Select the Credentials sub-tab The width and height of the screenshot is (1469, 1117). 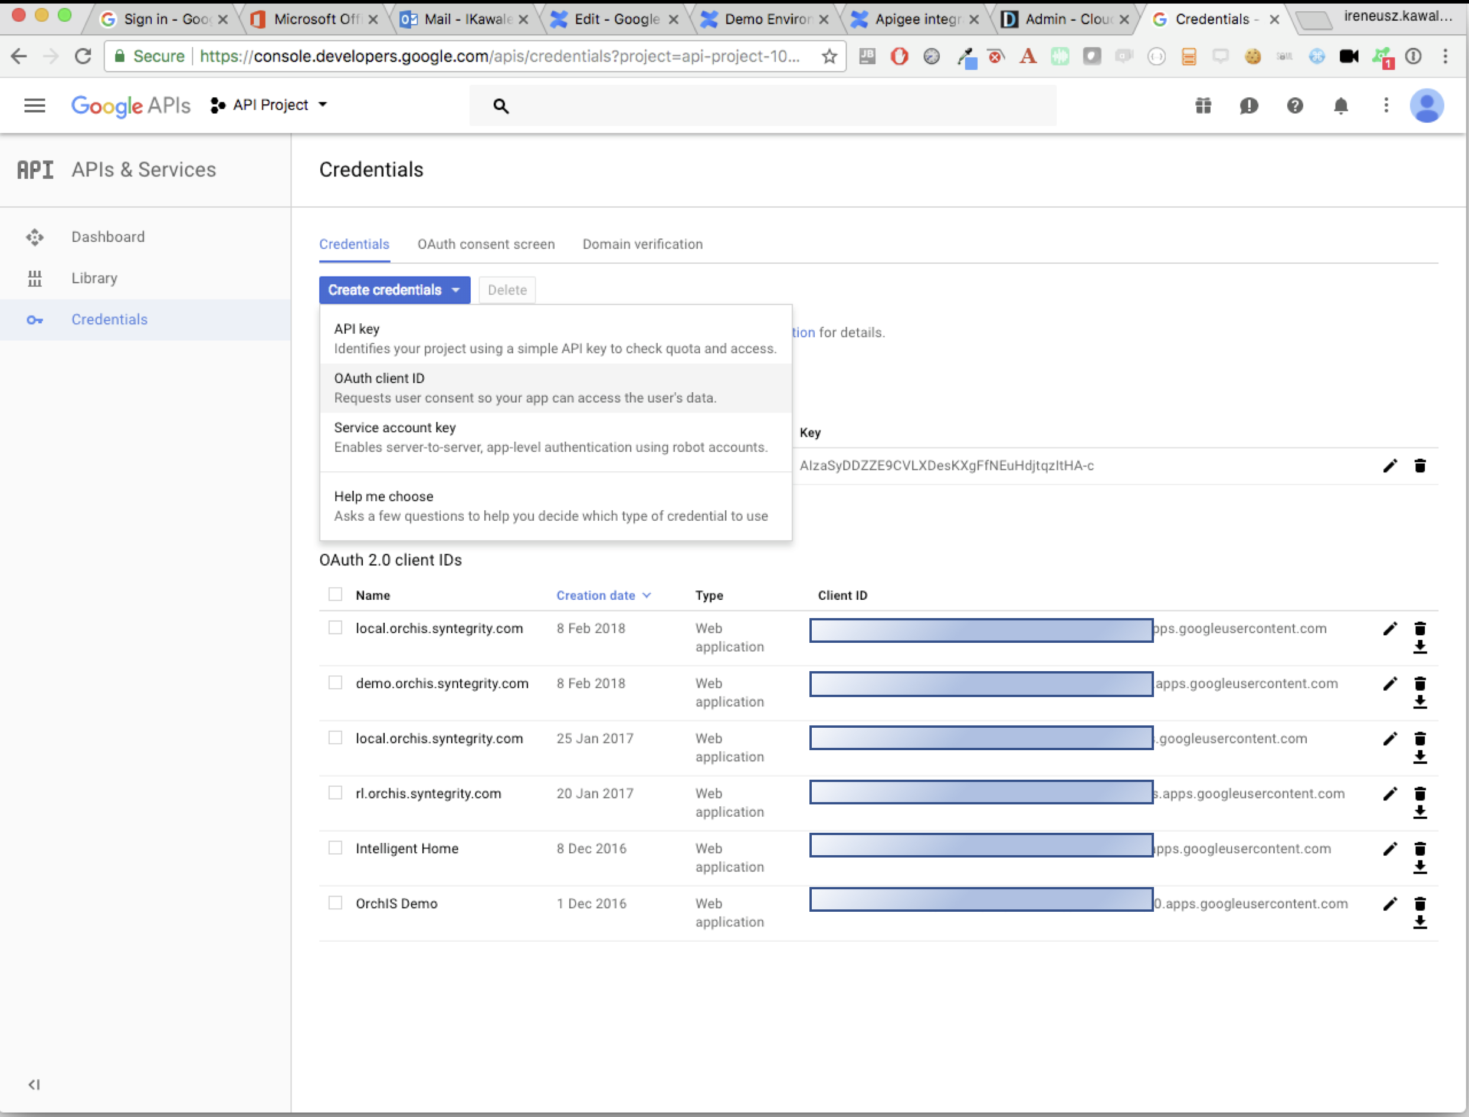point(354,244)
